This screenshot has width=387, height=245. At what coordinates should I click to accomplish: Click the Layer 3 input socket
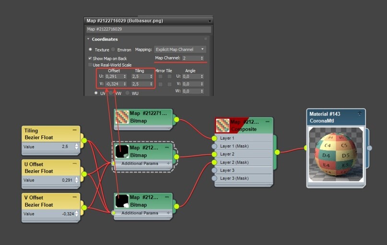[x=214, y=171]
